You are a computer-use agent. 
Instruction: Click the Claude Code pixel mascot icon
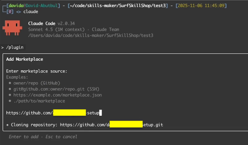click(12, 28)
